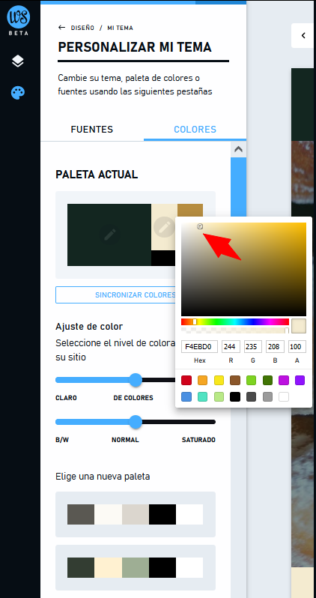Pick the yellow preset color swatch
This screenshot has width=316, height=598.
point(219,380)
